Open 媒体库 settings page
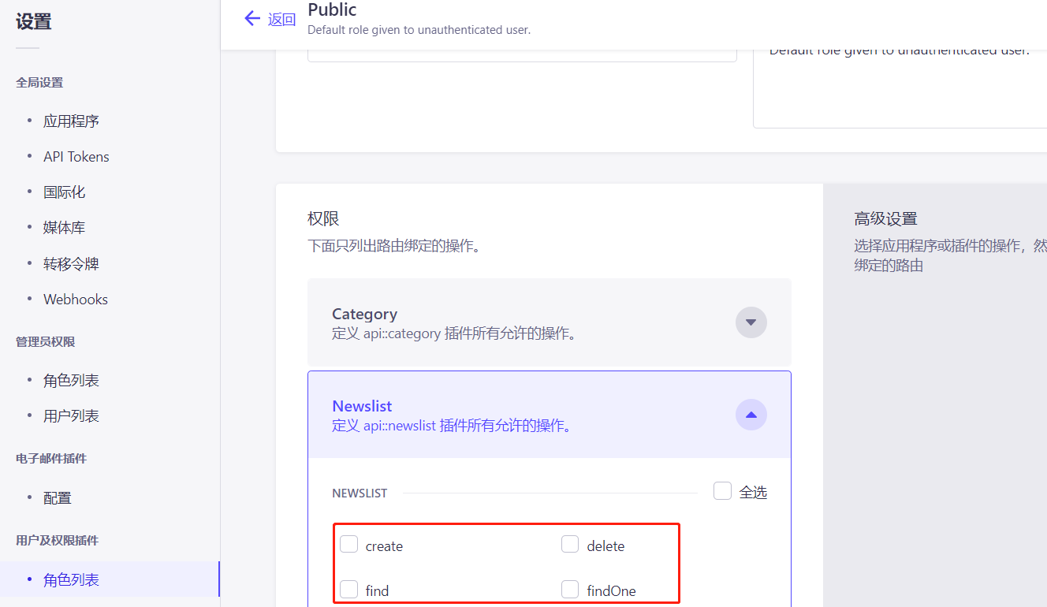Screen dimensions: 1047x607 (64, 228)
